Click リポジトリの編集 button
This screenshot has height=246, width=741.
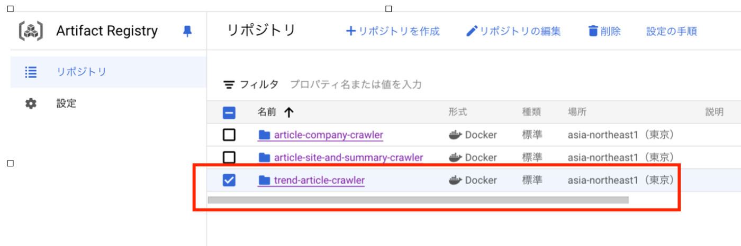tap(513, 31)
